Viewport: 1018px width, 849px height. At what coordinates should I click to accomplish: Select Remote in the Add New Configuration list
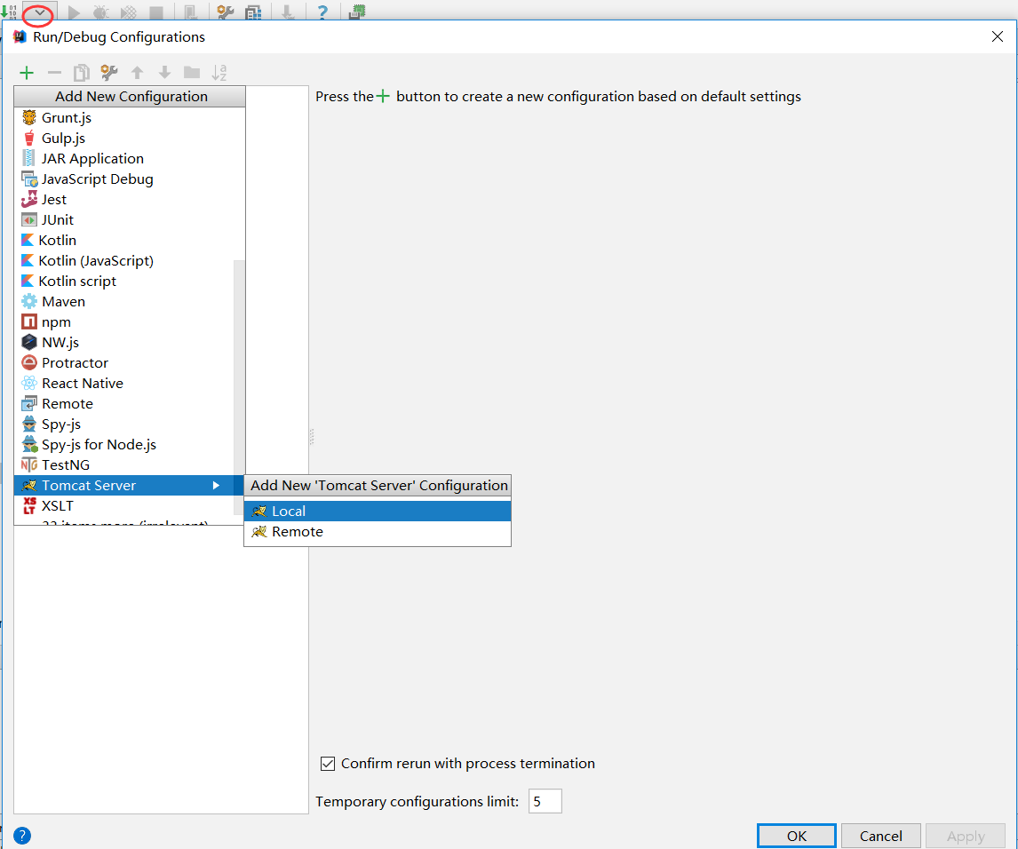pos(124,404)
